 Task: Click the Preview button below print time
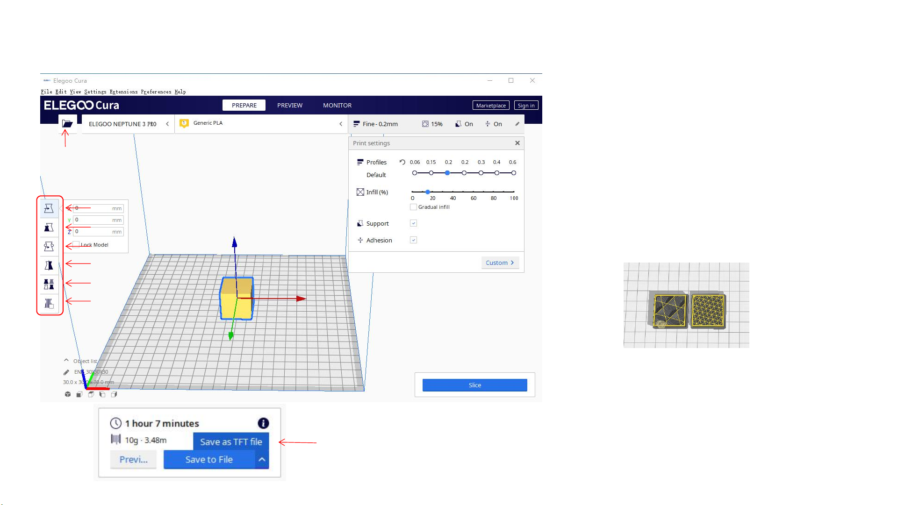[x=133, y=460]
